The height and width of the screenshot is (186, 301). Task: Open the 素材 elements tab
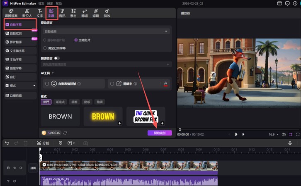tap(73, 13)
